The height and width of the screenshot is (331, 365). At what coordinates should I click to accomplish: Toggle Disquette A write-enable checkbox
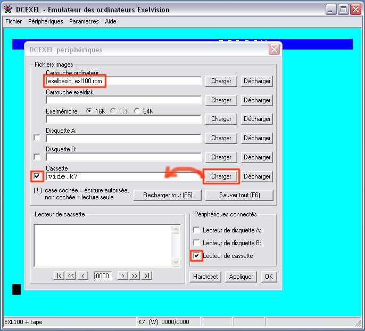(x=37, y=138)
